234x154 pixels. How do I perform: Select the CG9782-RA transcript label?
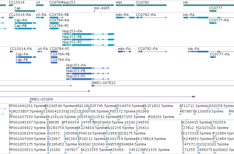(146, 15)
